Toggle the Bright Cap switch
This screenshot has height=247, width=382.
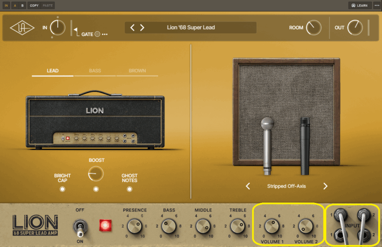tap(62, 189)
